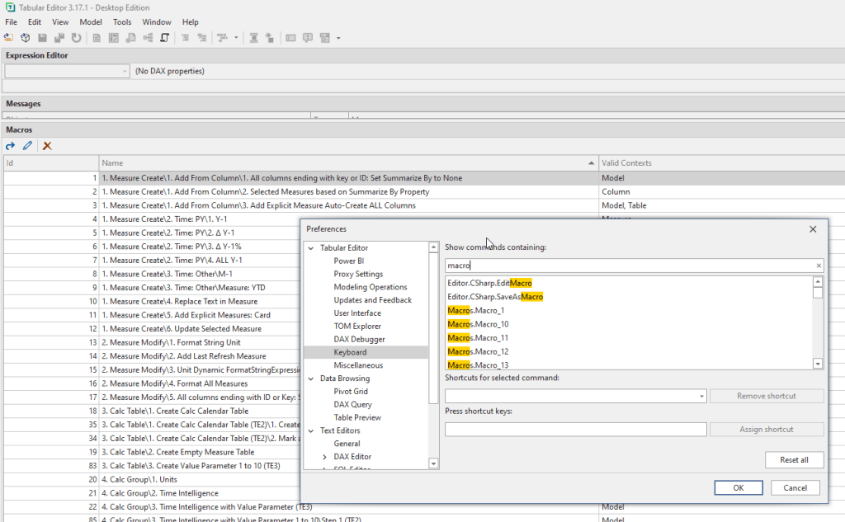This screenshot has height=522, width=845.
Task: Open the Tools menu
Action: (x=122, y=22)
